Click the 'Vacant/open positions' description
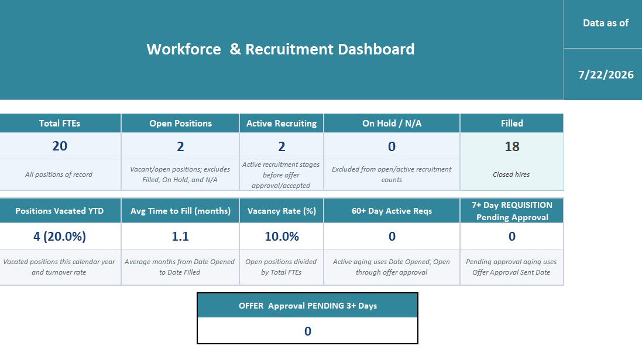 pos(180,174)
